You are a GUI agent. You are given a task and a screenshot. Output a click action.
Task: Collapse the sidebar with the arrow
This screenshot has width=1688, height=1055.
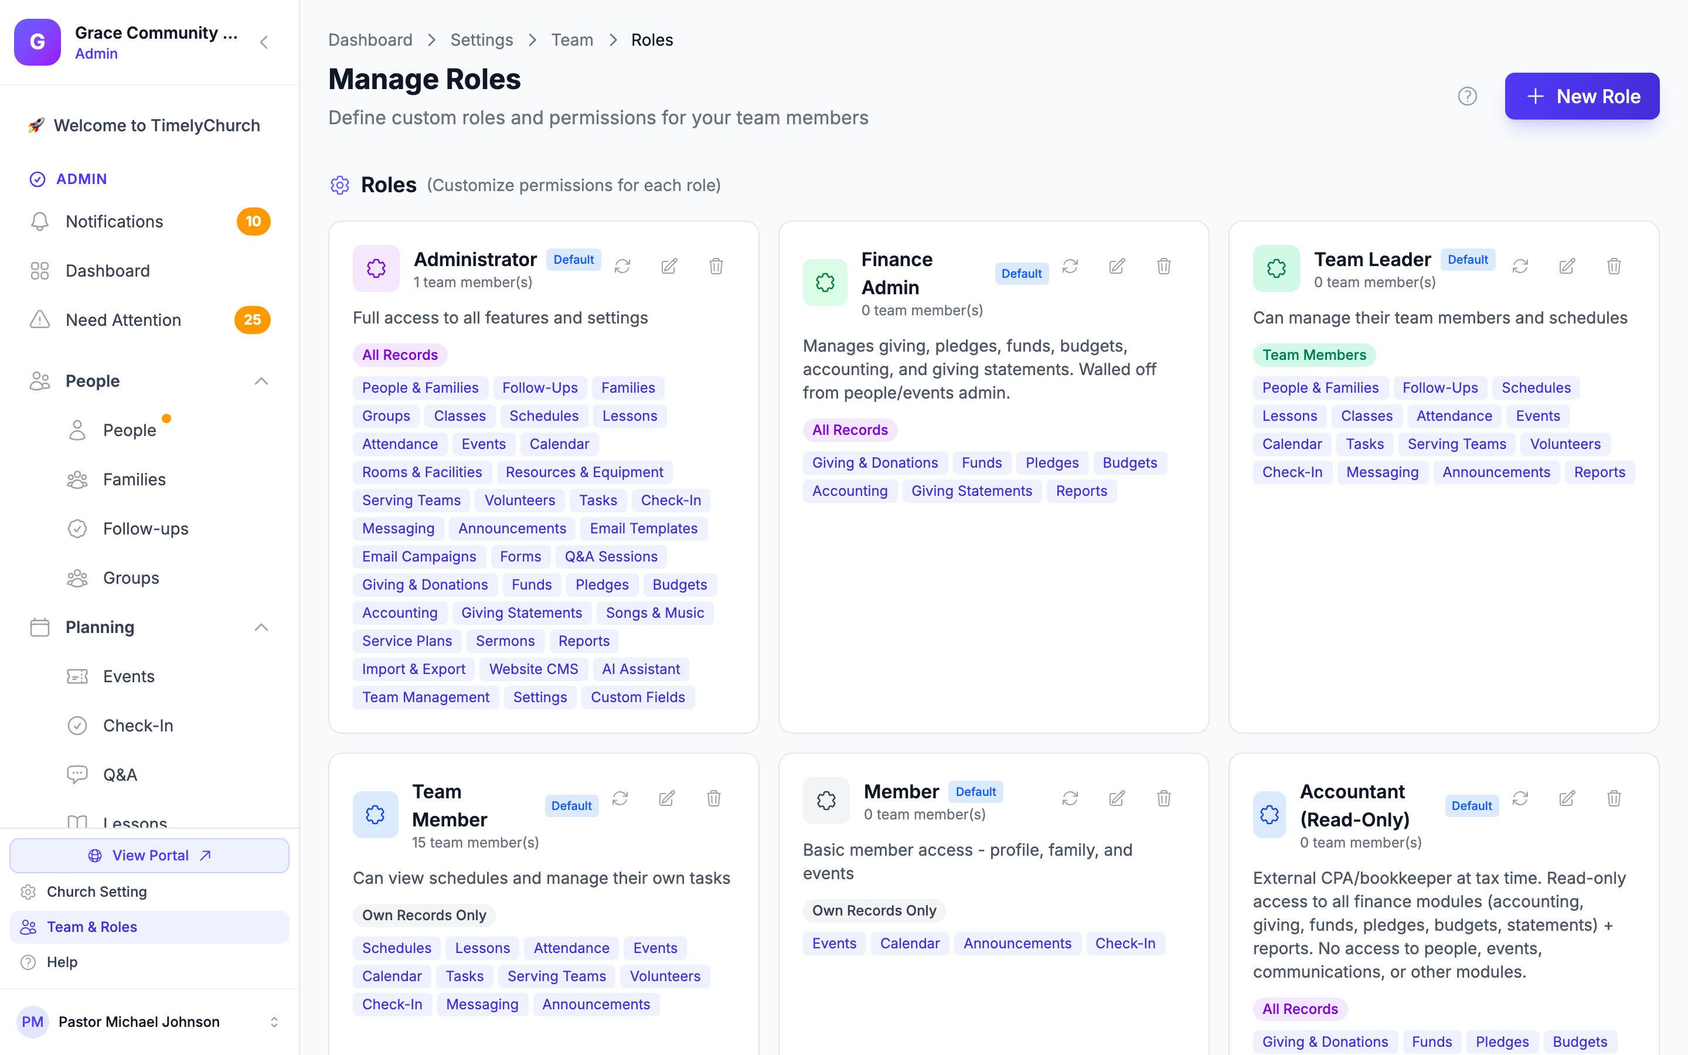pyautogui.click(x=264, y=42)
